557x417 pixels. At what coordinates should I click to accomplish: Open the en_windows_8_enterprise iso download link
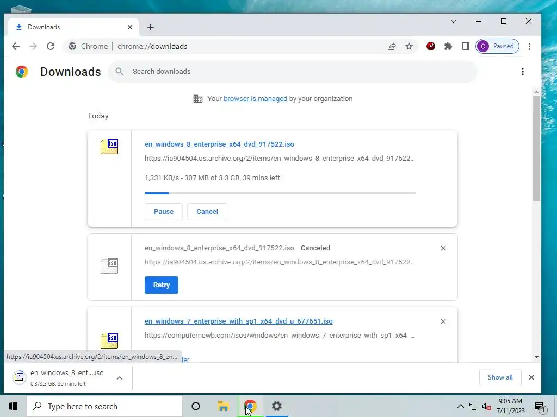pyautogui.click(x=219, y=144)
